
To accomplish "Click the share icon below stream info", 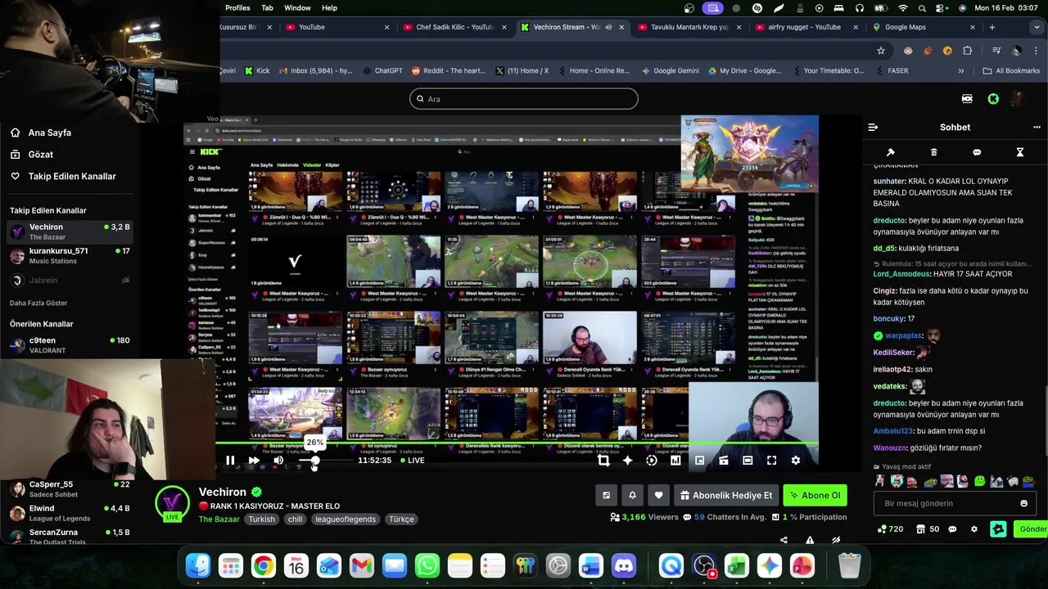I will 784,540.
